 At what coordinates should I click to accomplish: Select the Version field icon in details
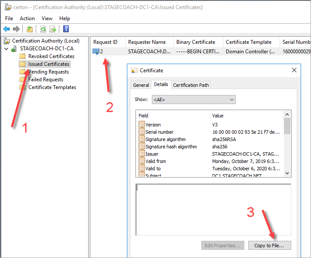(142, 125)
